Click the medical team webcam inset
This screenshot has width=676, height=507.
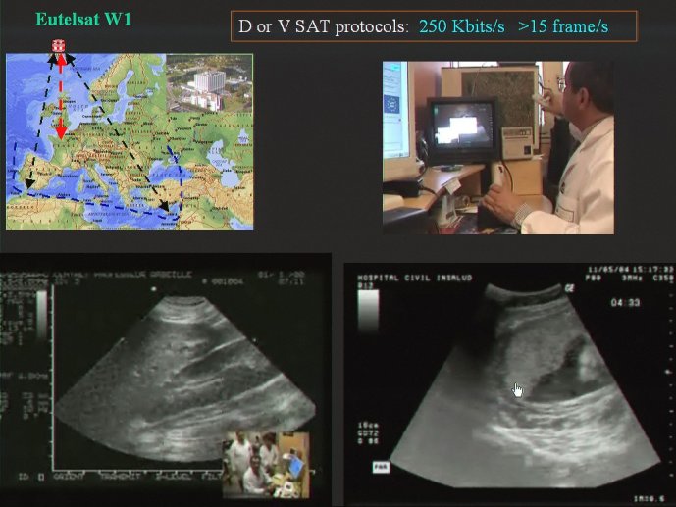tap(266, 465)
